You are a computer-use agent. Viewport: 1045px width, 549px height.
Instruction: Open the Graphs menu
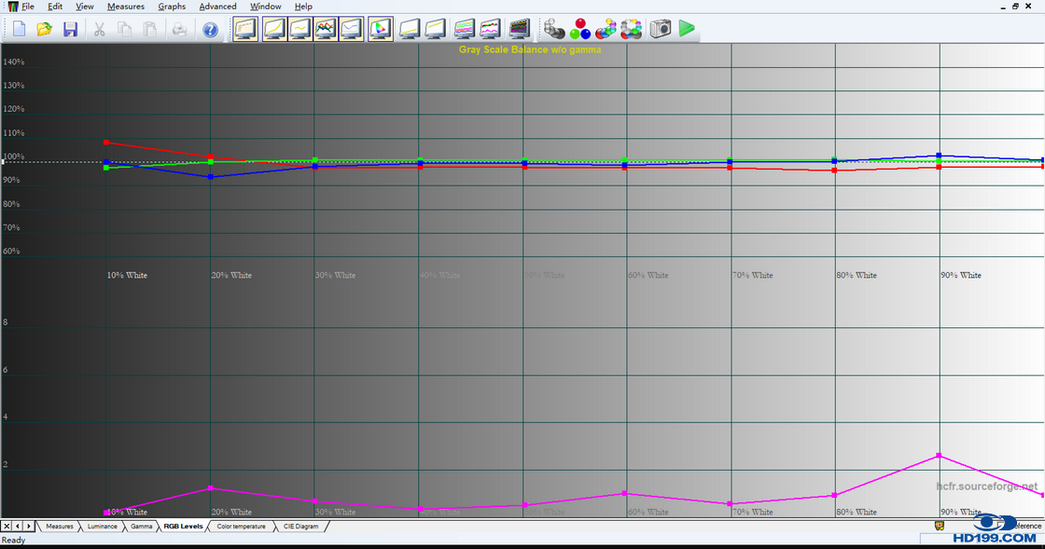[172, 6]
